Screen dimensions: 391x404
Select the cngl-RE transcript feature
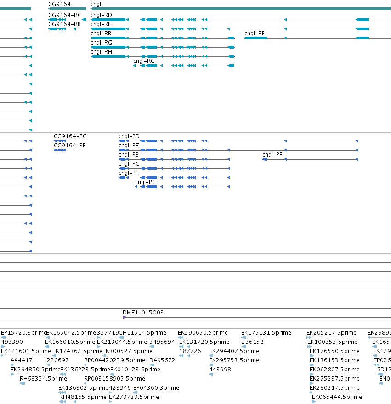point(241,29)
